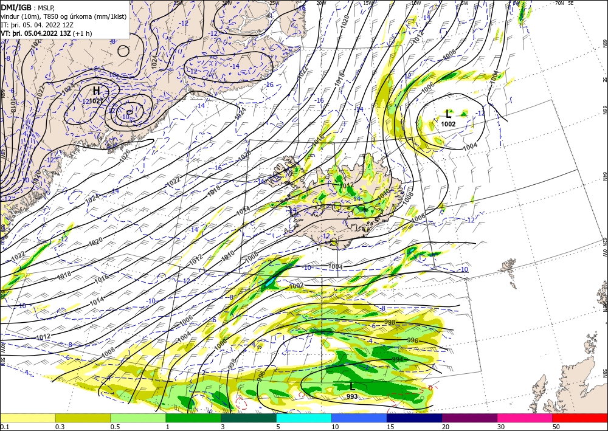The height and width of the screenshot is (431, 608).
Task: Click the legend tick label '0.1'
Action: point(4,427)
